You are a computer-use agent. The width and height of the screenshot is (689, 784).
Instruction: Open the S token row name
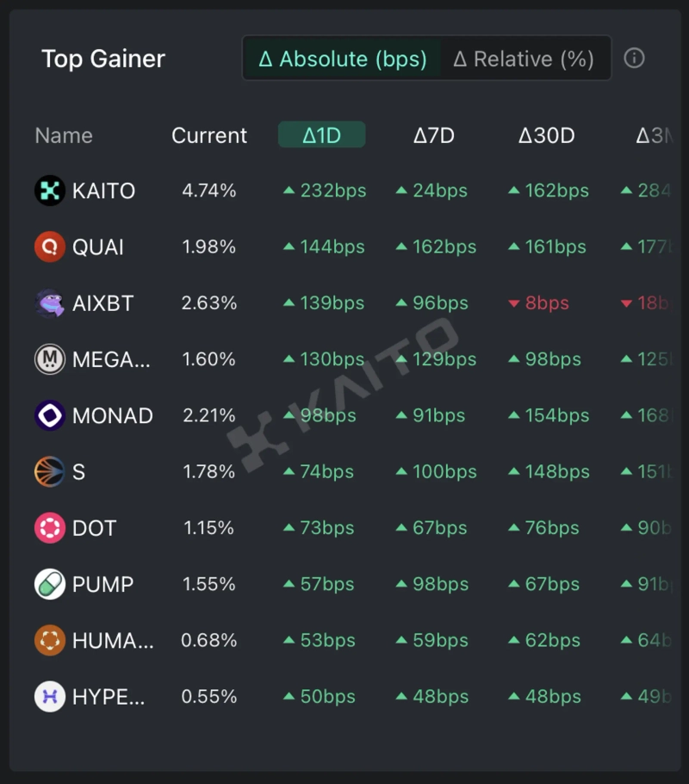tap(78, 472)
